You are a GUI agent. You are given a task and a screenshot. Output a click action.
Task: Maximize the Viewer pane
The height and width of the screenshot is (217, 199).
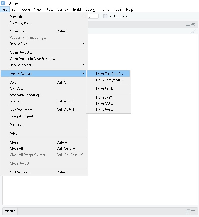point(193,211)
